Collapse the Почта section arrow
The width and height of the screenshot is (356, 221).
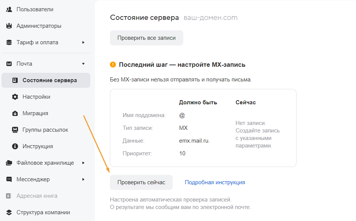83,64
